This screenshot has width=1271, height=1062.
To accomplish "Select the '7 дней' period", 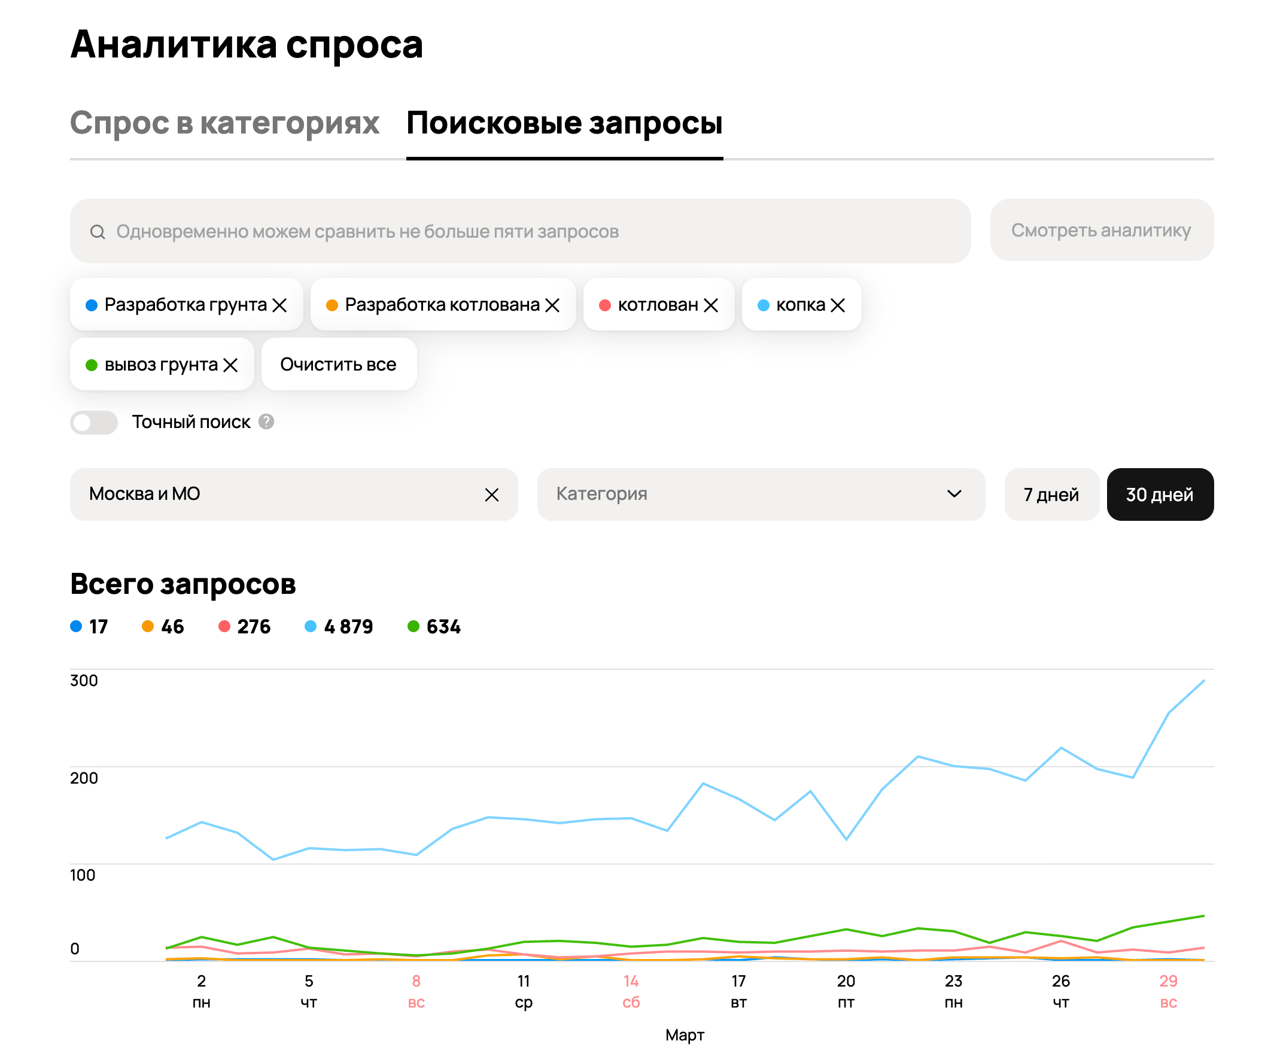I will [x=1051, y=494].
